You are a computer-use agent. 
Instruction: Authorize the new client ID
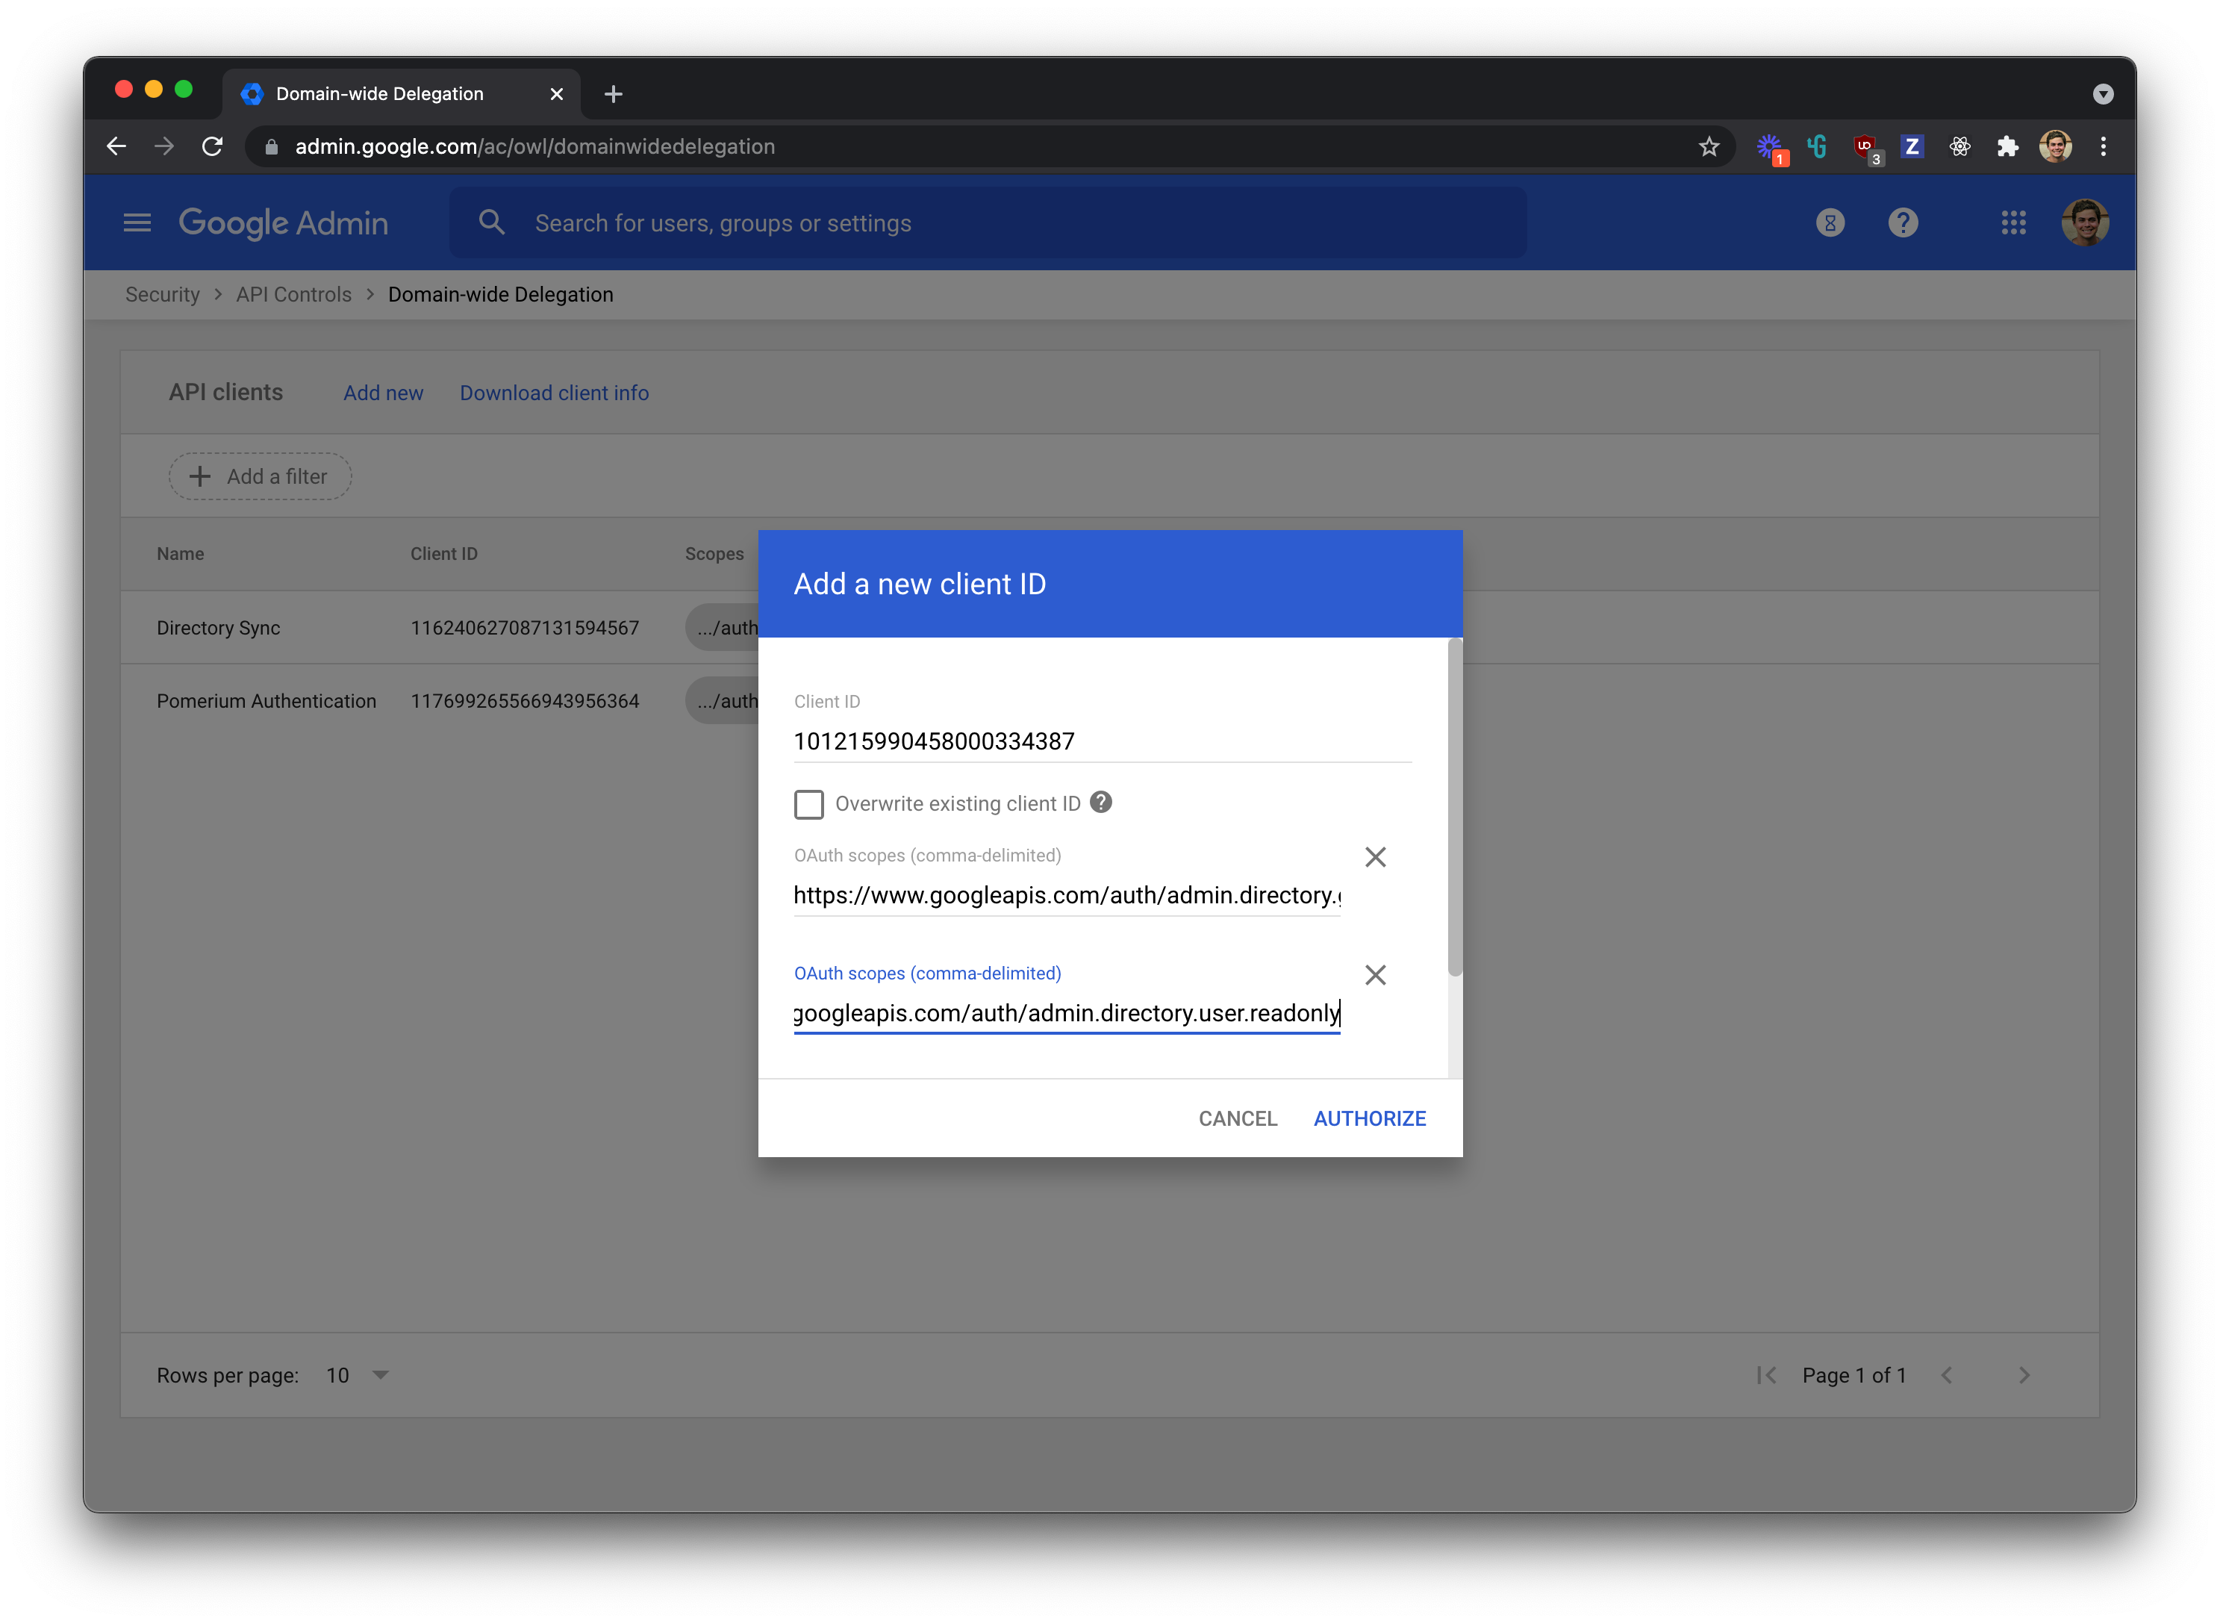(1369, 1118)
